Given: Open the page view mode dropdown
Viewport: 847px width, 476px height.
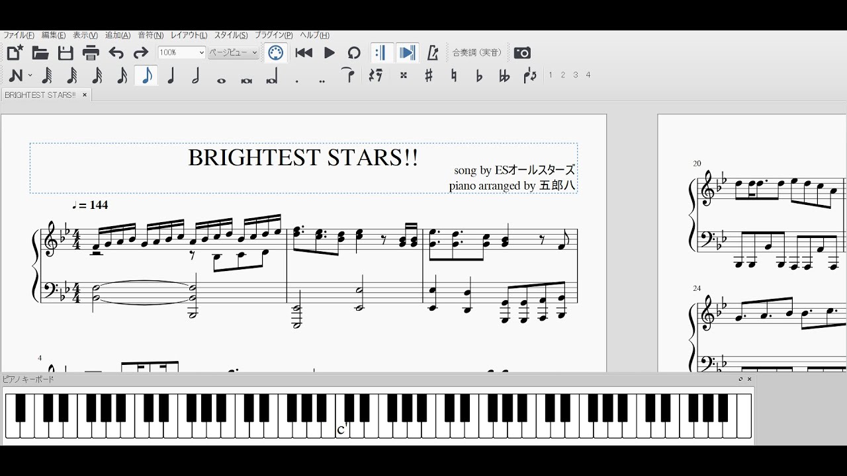Looking at the screenshot, I should point(233,52).
